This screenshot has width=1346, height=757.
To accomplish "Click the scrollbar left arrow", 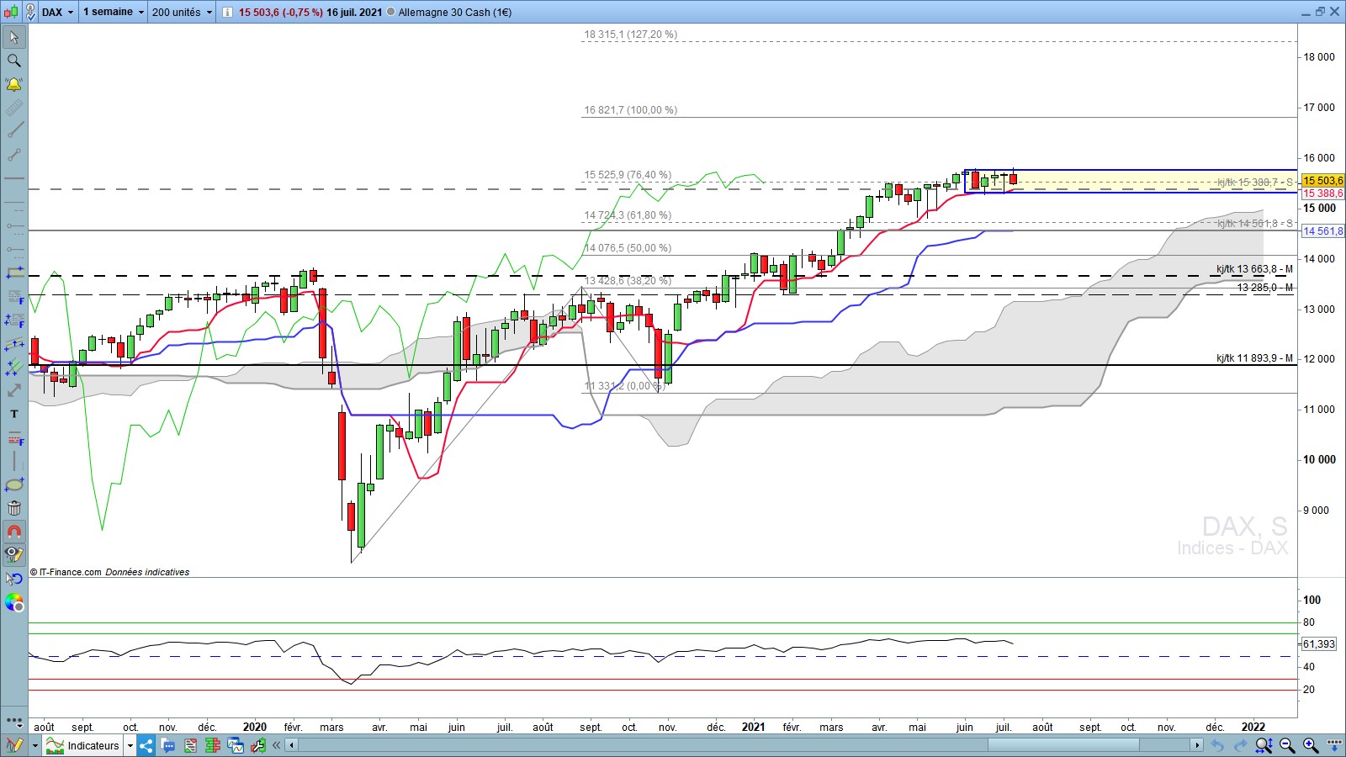I will click(x=292, y=745).
